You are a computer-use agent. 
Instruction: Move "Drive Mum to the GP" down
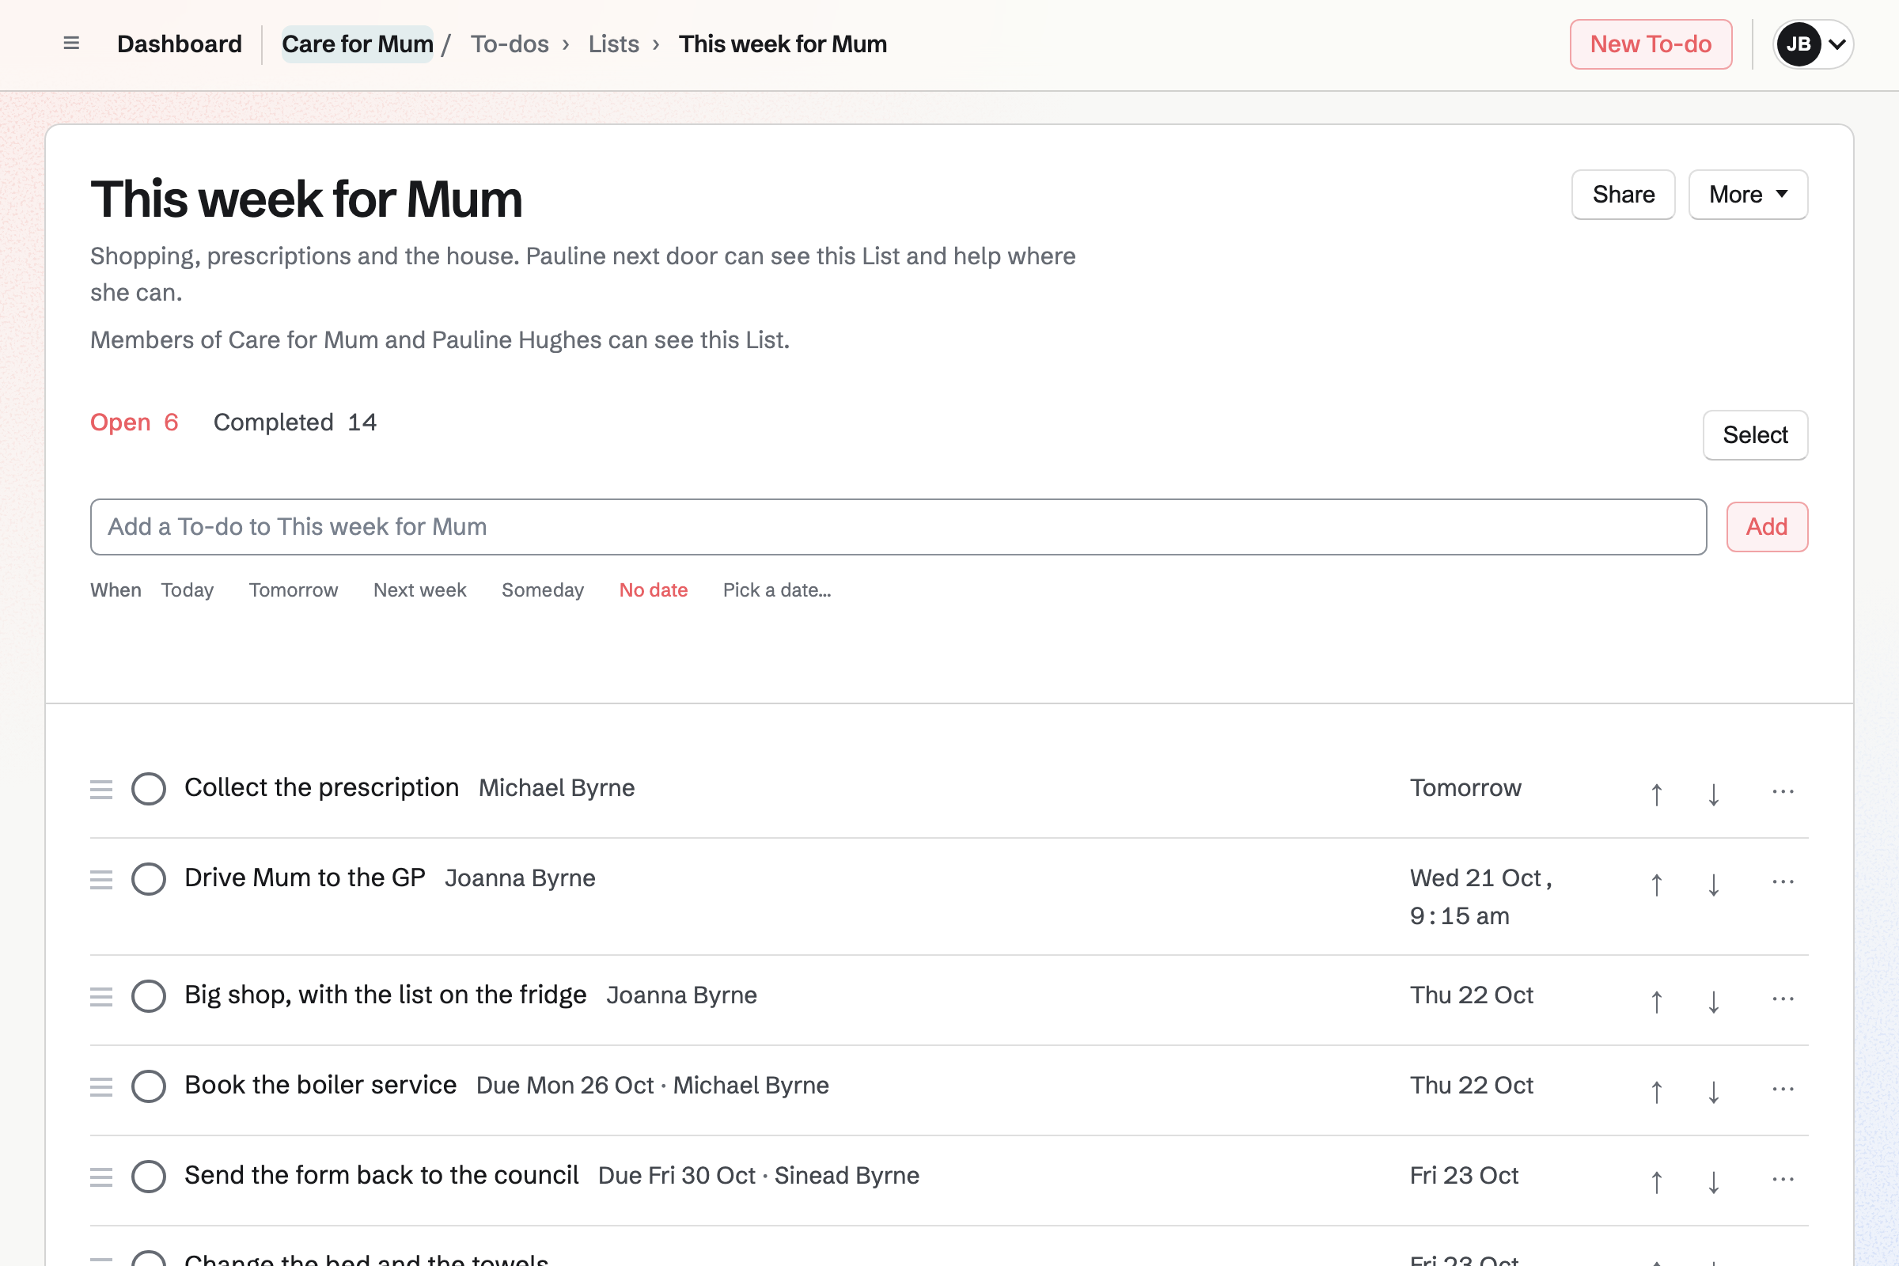(1713, 884)
